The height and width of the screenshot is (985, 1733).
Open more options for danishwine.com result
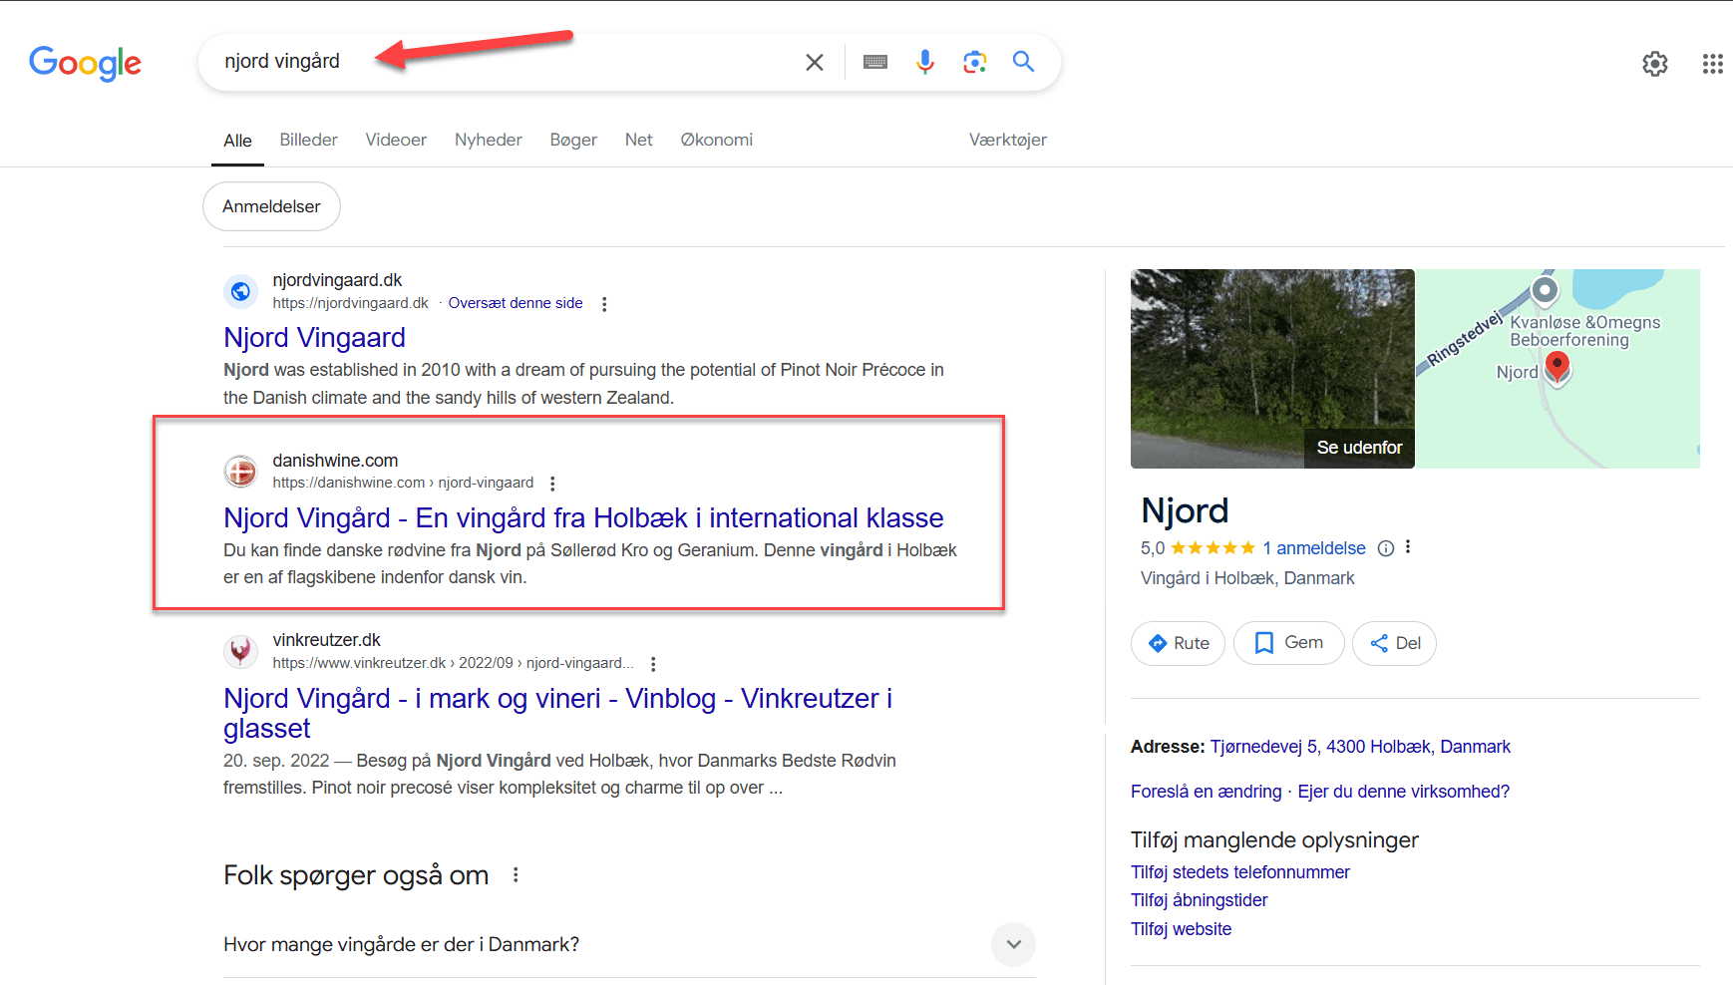coord(552,484)
